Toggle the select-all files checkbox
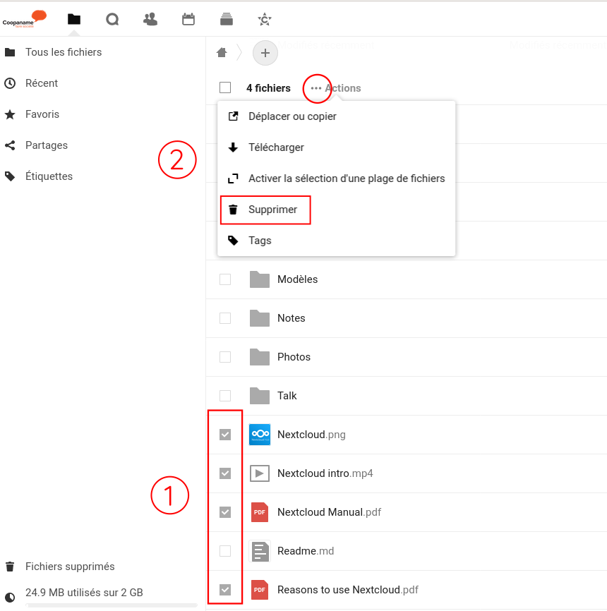 225,88
